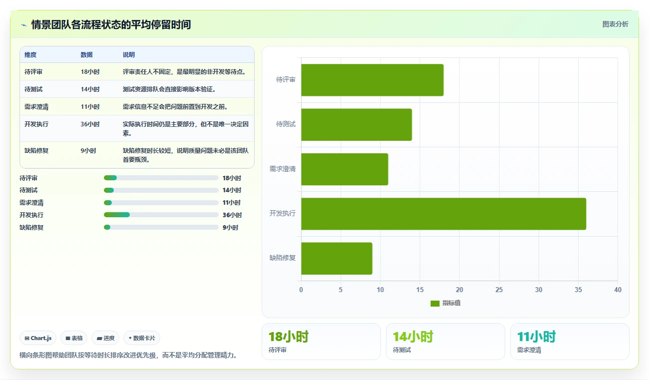Click the 待评审 y-axis label
649x380 pixels.
[x=286, y=79]
